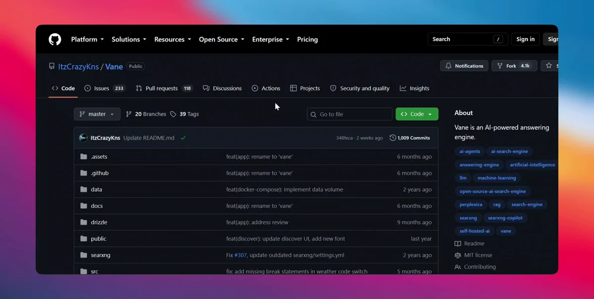Switch to the Issues tab
594x299 pixels.
point(105,88)
